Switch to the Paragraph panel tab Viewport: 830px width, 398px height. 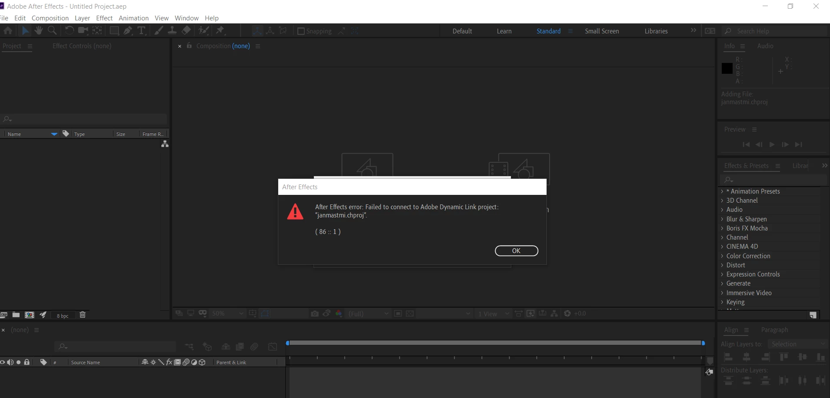[x=774, y=329]
